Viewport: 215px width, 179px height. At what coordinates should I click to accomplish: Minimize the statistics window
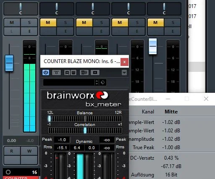(168, 99)
